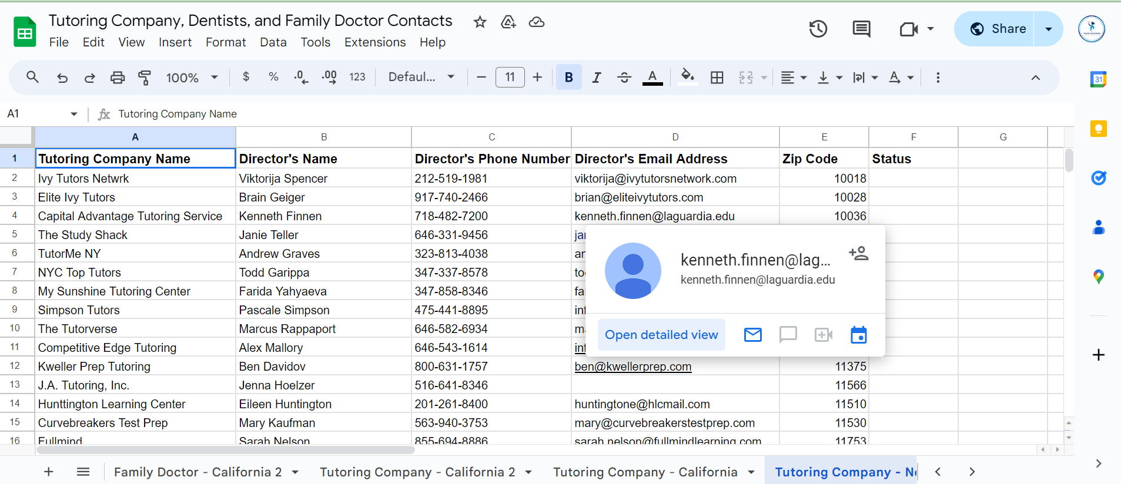Schedule calendar event from contact popup

point(859,335)
